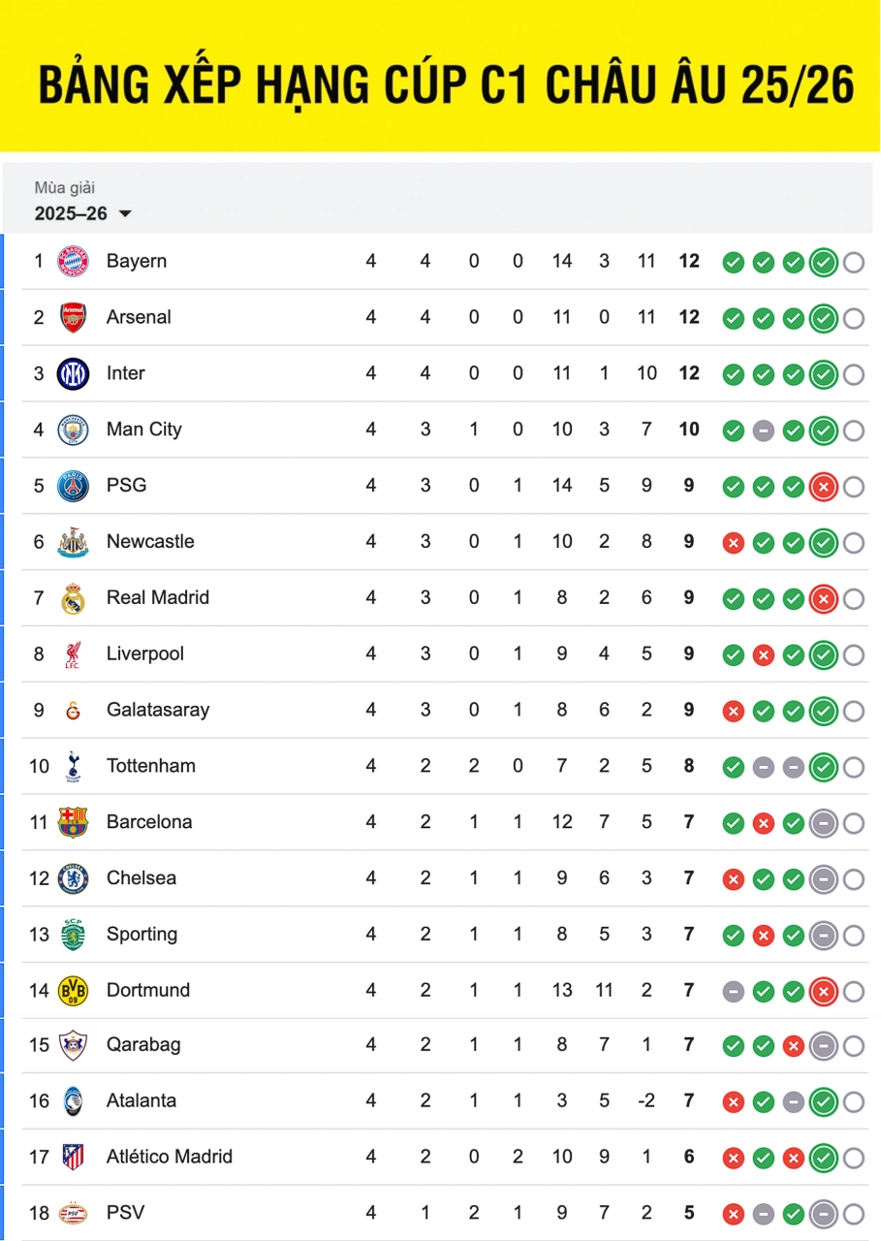Screen dimensions: 881x1241
Task: Open the Newcastle team name link
Action: click(x=150, y=542)
